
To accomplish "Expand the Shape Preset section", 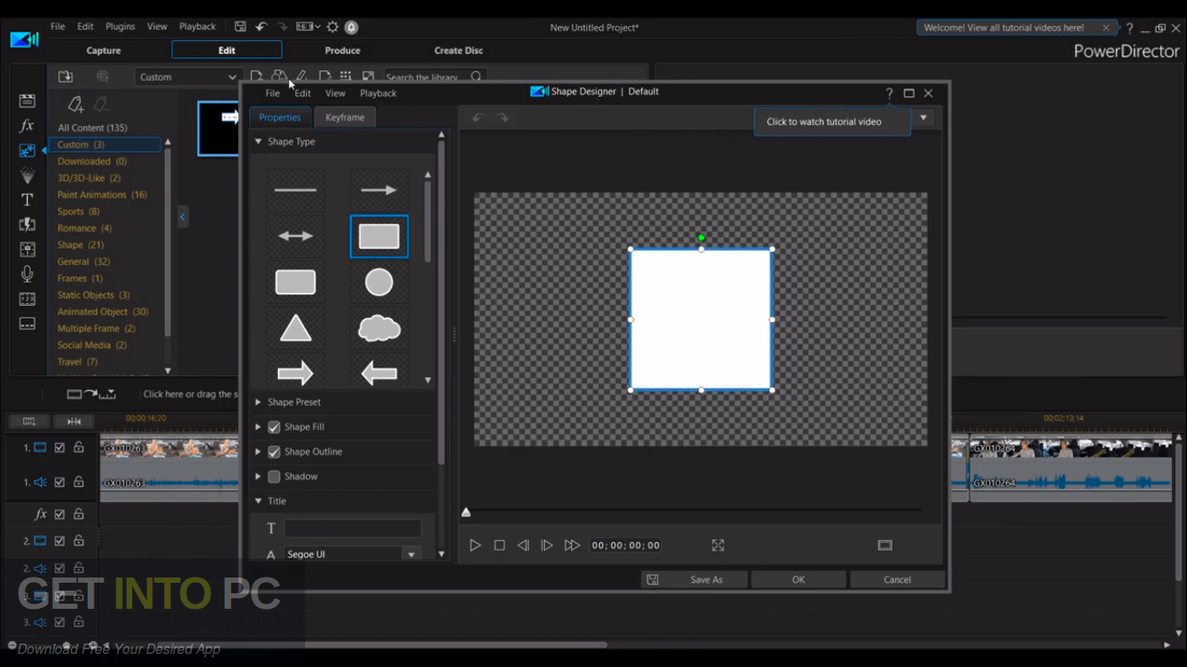I will pyautogui.click(x=294, y=402).
